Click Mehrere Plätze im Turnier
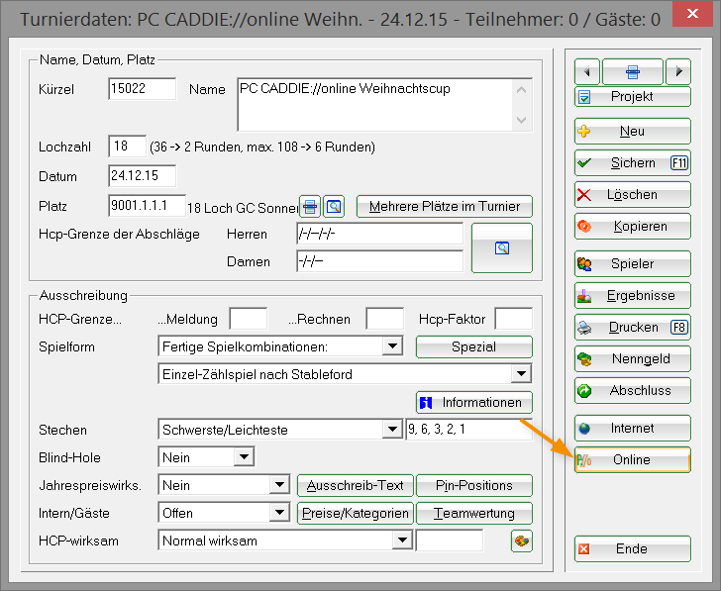The width and height of the screenshot is (721, 591). 444,206
